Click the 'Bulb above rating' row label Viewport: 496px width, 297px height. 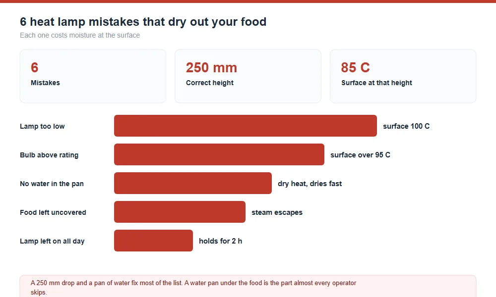(49, 155)
